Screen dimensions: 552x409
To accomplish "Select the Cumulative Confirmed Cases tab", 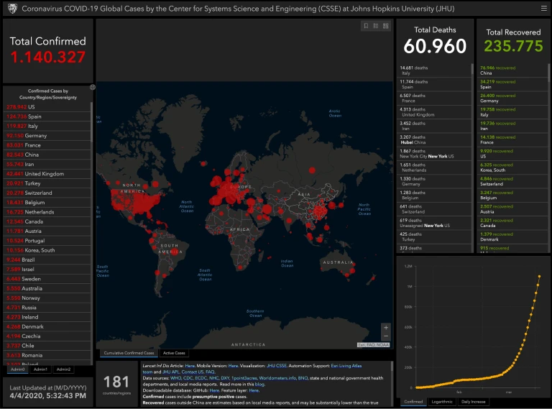I will (129, 353).
